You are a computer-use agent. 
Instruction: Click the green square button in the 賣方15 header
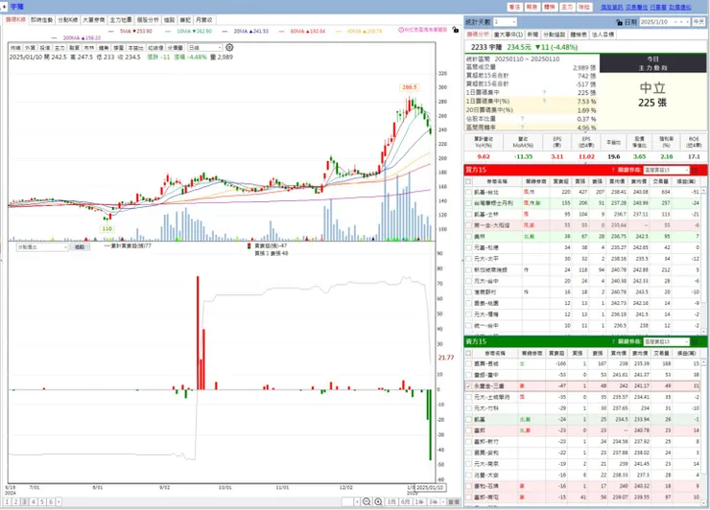point(694,341)
